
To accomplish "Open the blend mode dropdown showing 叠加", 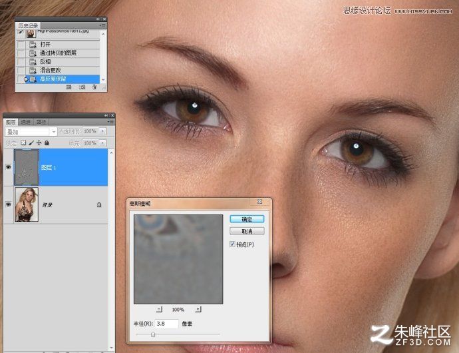I will click(31, 132).
